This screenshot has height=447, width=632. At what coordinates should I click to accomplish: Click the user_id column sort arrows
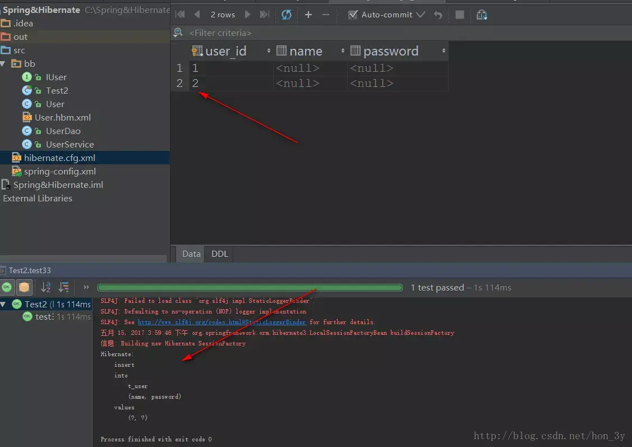click(x=269, y=51)
